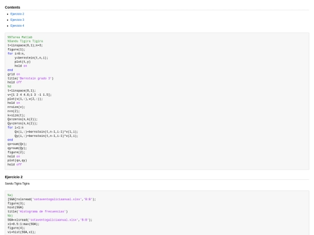Click the for i=1:n loop line
The image size is (314, 235).
click(x=16, y=128)
